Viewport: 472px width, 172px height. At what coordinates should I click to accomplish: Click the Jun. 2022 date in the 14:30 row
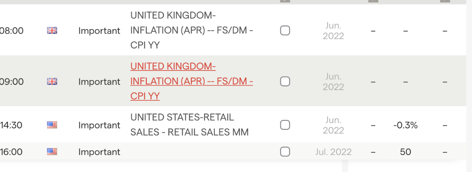[x=333, y=125]
